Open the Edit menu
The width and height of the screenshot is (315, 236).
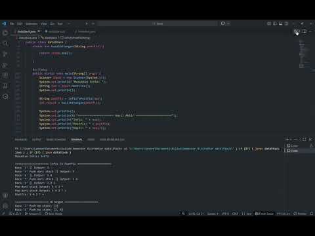coord(20,24)
